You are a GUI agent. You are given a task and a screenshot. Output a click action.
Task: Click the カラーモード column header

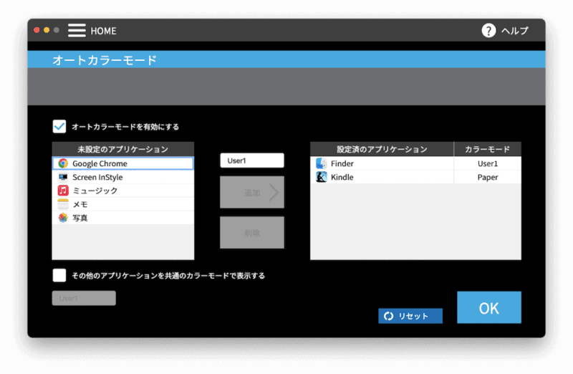tap(488, 149)
